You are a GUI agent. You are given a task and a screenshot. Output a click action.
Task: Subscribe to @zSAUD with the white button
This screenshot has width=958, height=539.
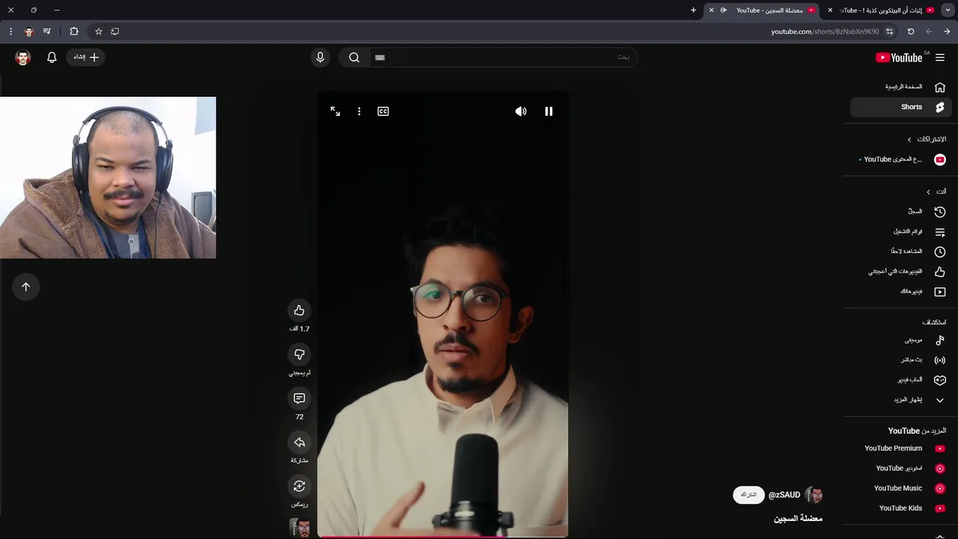[x=748, y=495]
